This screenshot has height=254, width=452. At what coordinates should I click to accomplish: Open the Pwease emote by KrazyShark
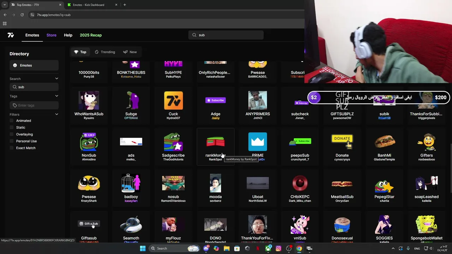point(89,188)
